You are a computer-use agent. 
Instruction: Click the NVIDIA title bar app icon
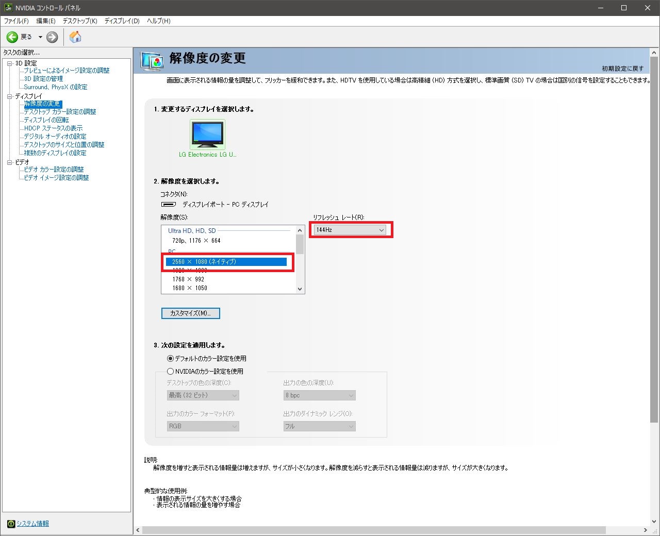click(8, 8)
